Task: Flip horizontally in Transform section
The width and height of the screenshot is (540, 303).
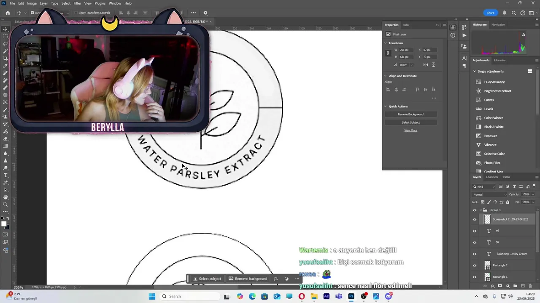Action: [426, 65]
